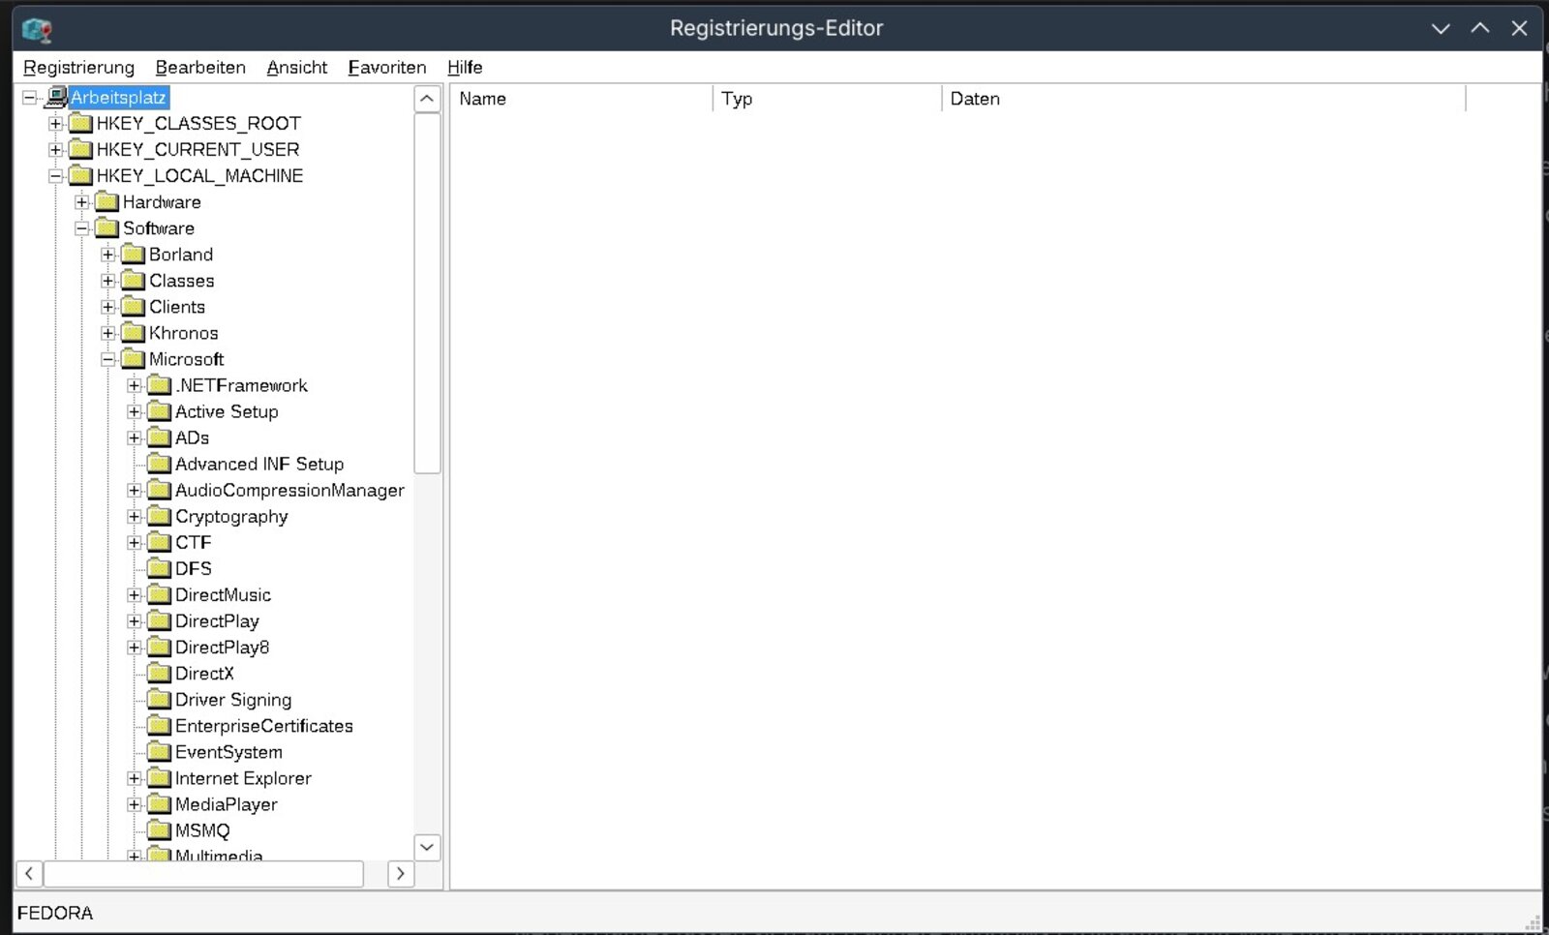
Task: Click the Internet Explorer folder icon
Action: pyautogui.click(x=159, y=778)
